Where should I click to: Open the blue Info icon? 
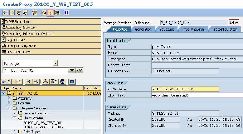pos(66,13)
